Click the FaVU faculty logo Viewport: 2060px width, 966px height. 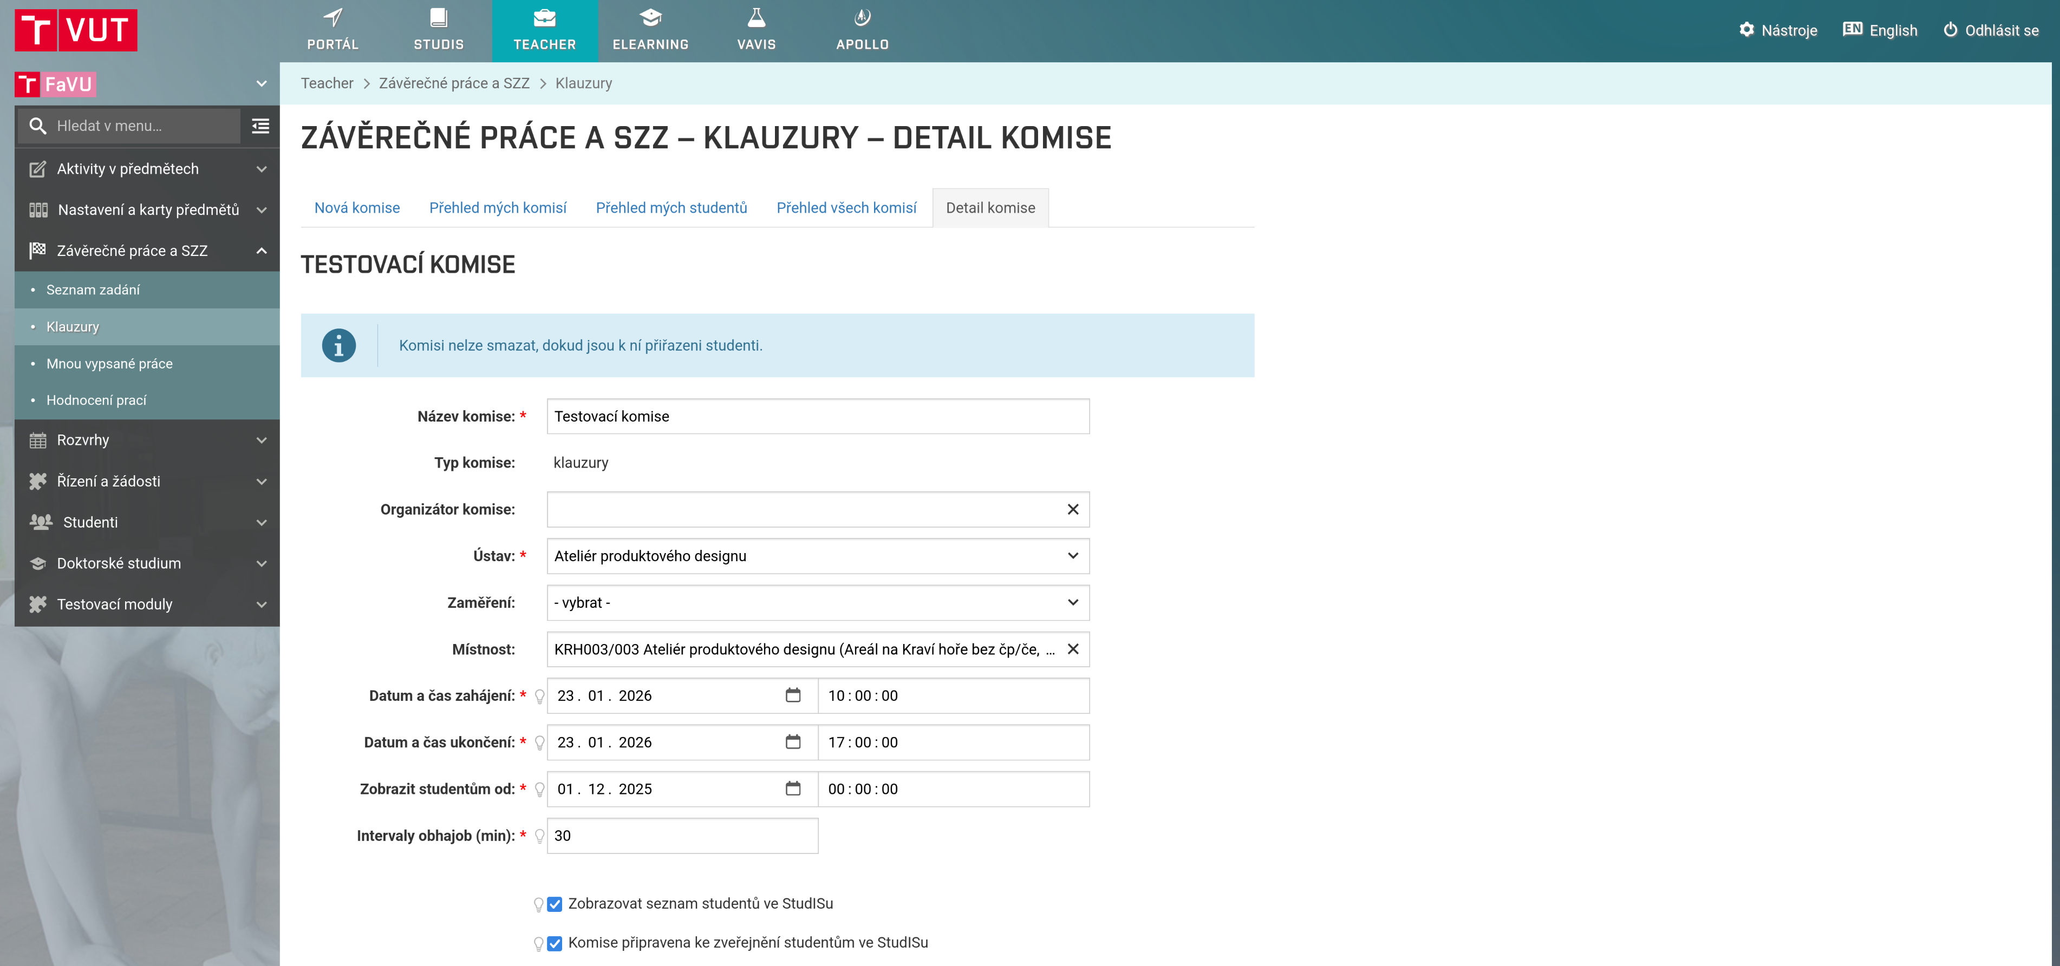tap(55, 84)
